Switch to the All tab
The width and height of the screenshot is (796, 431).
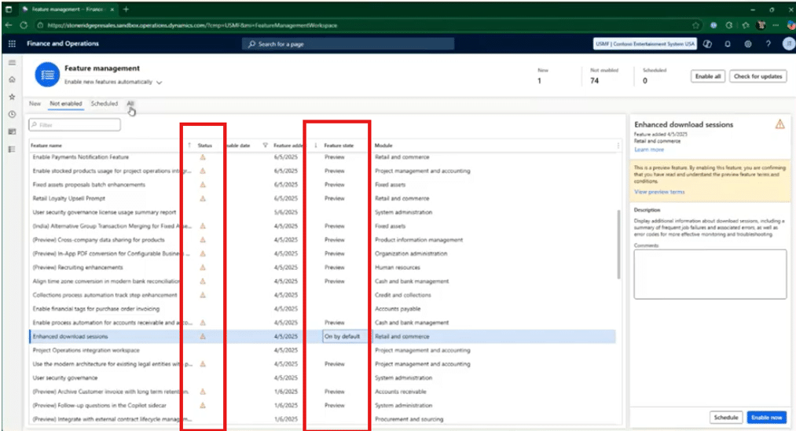click(130, 104)
